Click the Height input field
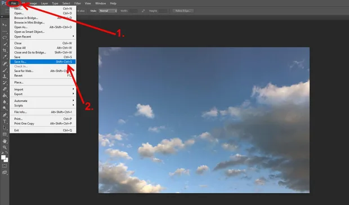The image size is (349, 205). [x=163, y=11]
